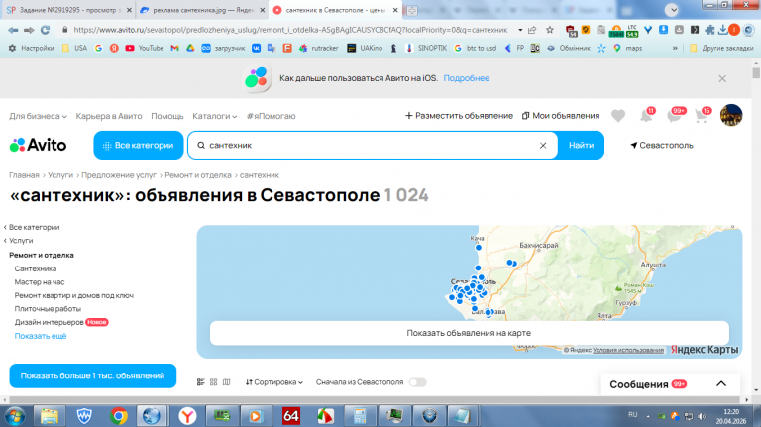Open Windows Explorer folder in taskbar
The width and height of the screenshot is (761, 427).
point(49,416)
